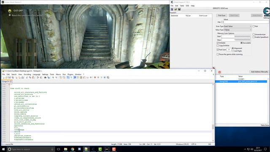Viewport: 270px width, 152px height.
Task: Show hidden system tray icons chevron
Action: pos(245,149)
